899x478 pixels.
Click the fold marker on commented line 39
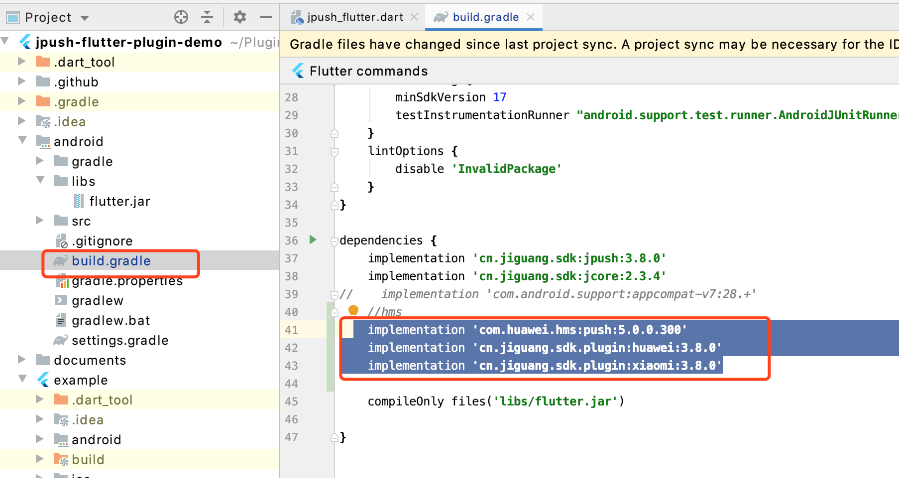335,295
